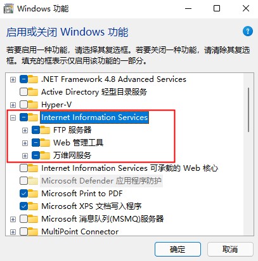
Task: Click the 取消 button to cancel
Action: point(230,249)
